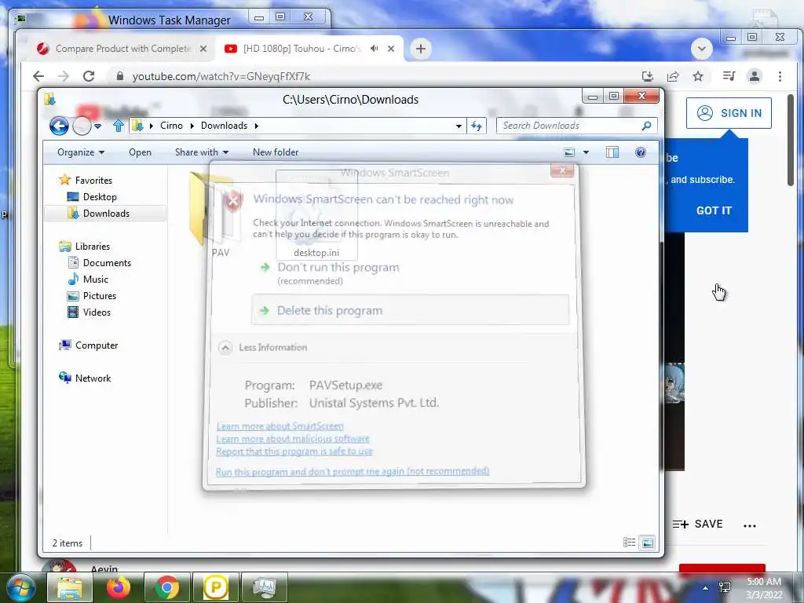804x603 pixels.
Task: Collapse Less Information section
Action: [263, 348]
